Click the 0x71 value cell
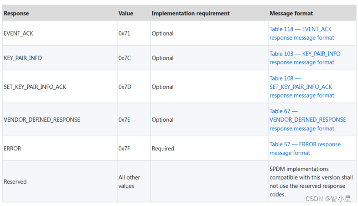Image resolution: width=358 pixels, height=206 pixels. point(125,33)
